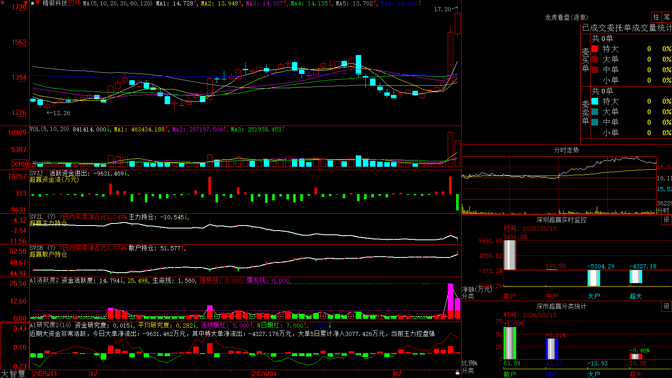
Task: Open 设 settings for 深圳超赢实时监控 panel
Action: [x=667, y=220]
